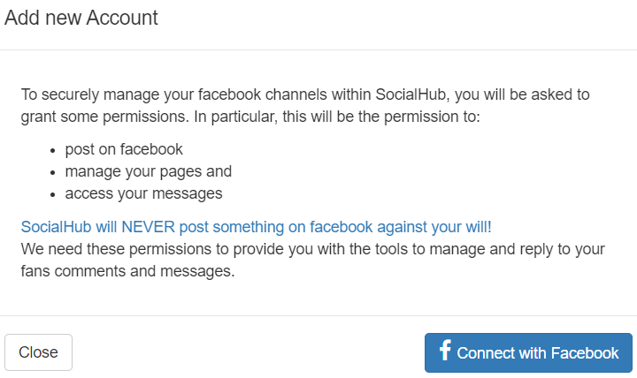The width and height of the screenshot is (637, 378).
Task: Click the word 'NEVER' in the blue notice
Action: coord(148,227)
